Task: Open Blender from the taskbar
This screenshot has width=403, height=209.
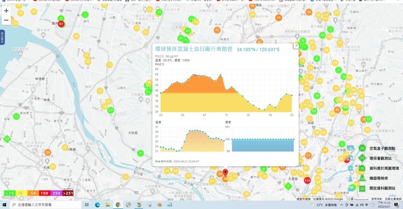Action: click(160, 205)
